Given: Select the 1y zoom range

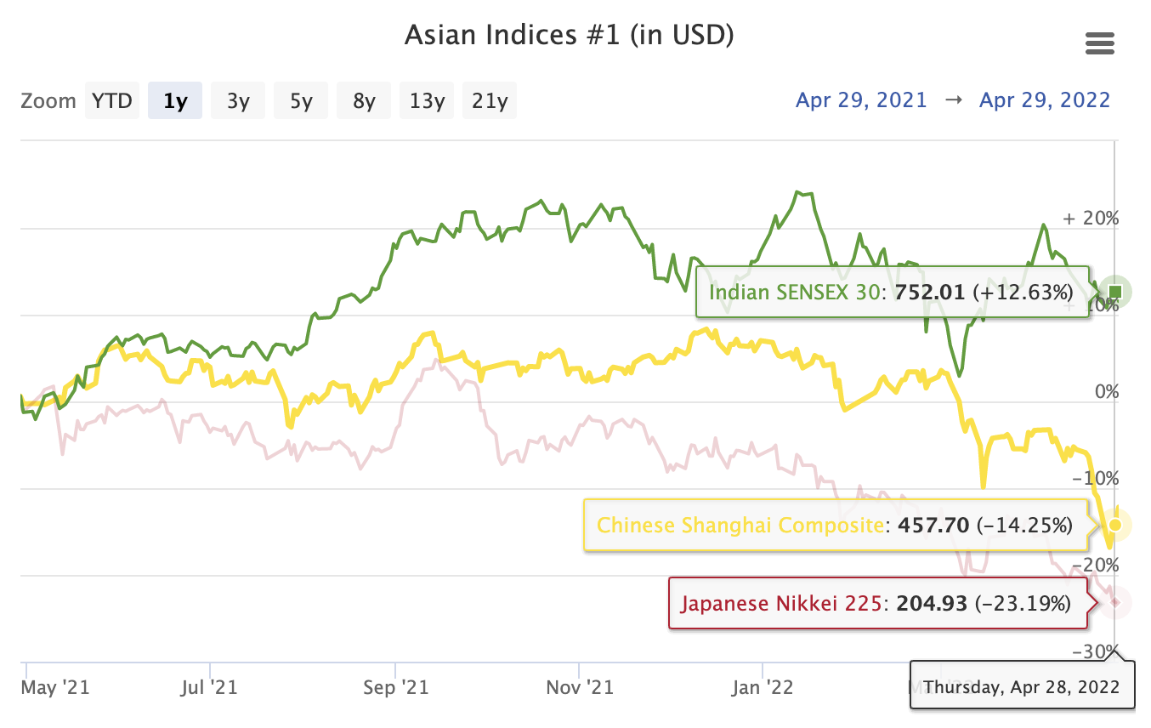Looking at the screenshot, I should (175, 101).
